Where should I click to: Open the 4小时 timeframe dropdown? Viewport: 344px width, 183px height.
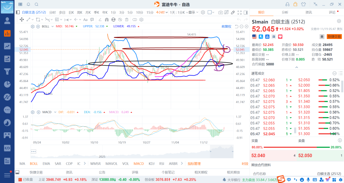[x=162, y=12]
